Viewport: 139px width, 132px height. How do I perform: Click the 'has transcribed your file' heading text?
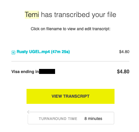[79, 15]
